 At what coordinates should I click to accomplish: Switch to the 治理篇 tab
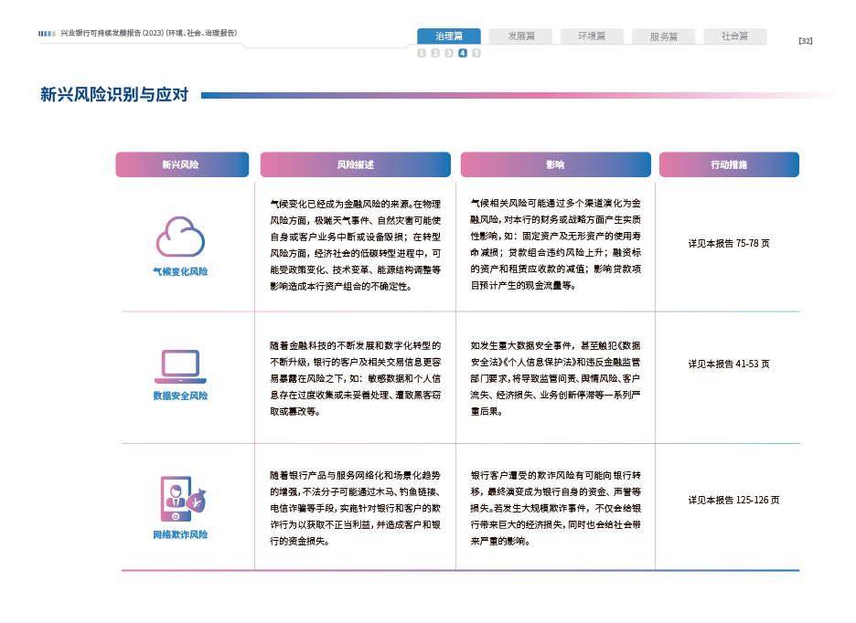(x=449, y=37)
